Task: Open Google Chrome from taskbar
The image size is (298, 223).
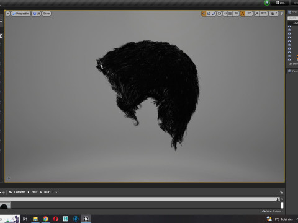Action: 45,219
